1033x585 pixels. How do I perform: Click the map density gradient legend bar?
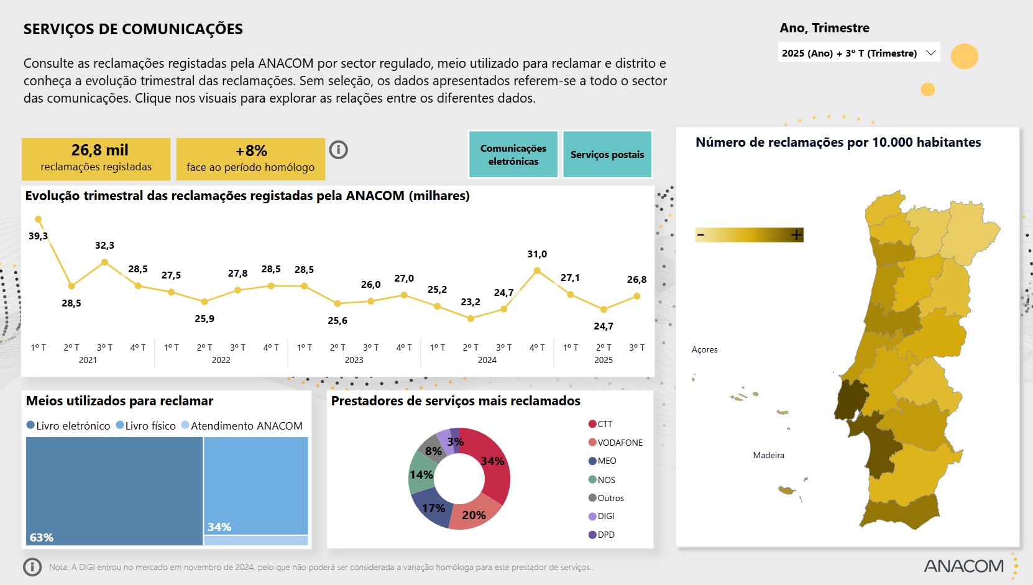[749, 235]
